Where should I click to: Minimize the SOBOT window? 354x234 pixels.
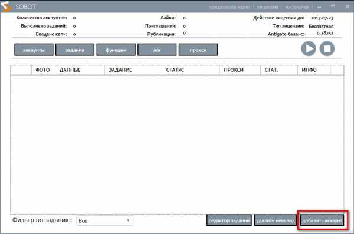point(319,7)
